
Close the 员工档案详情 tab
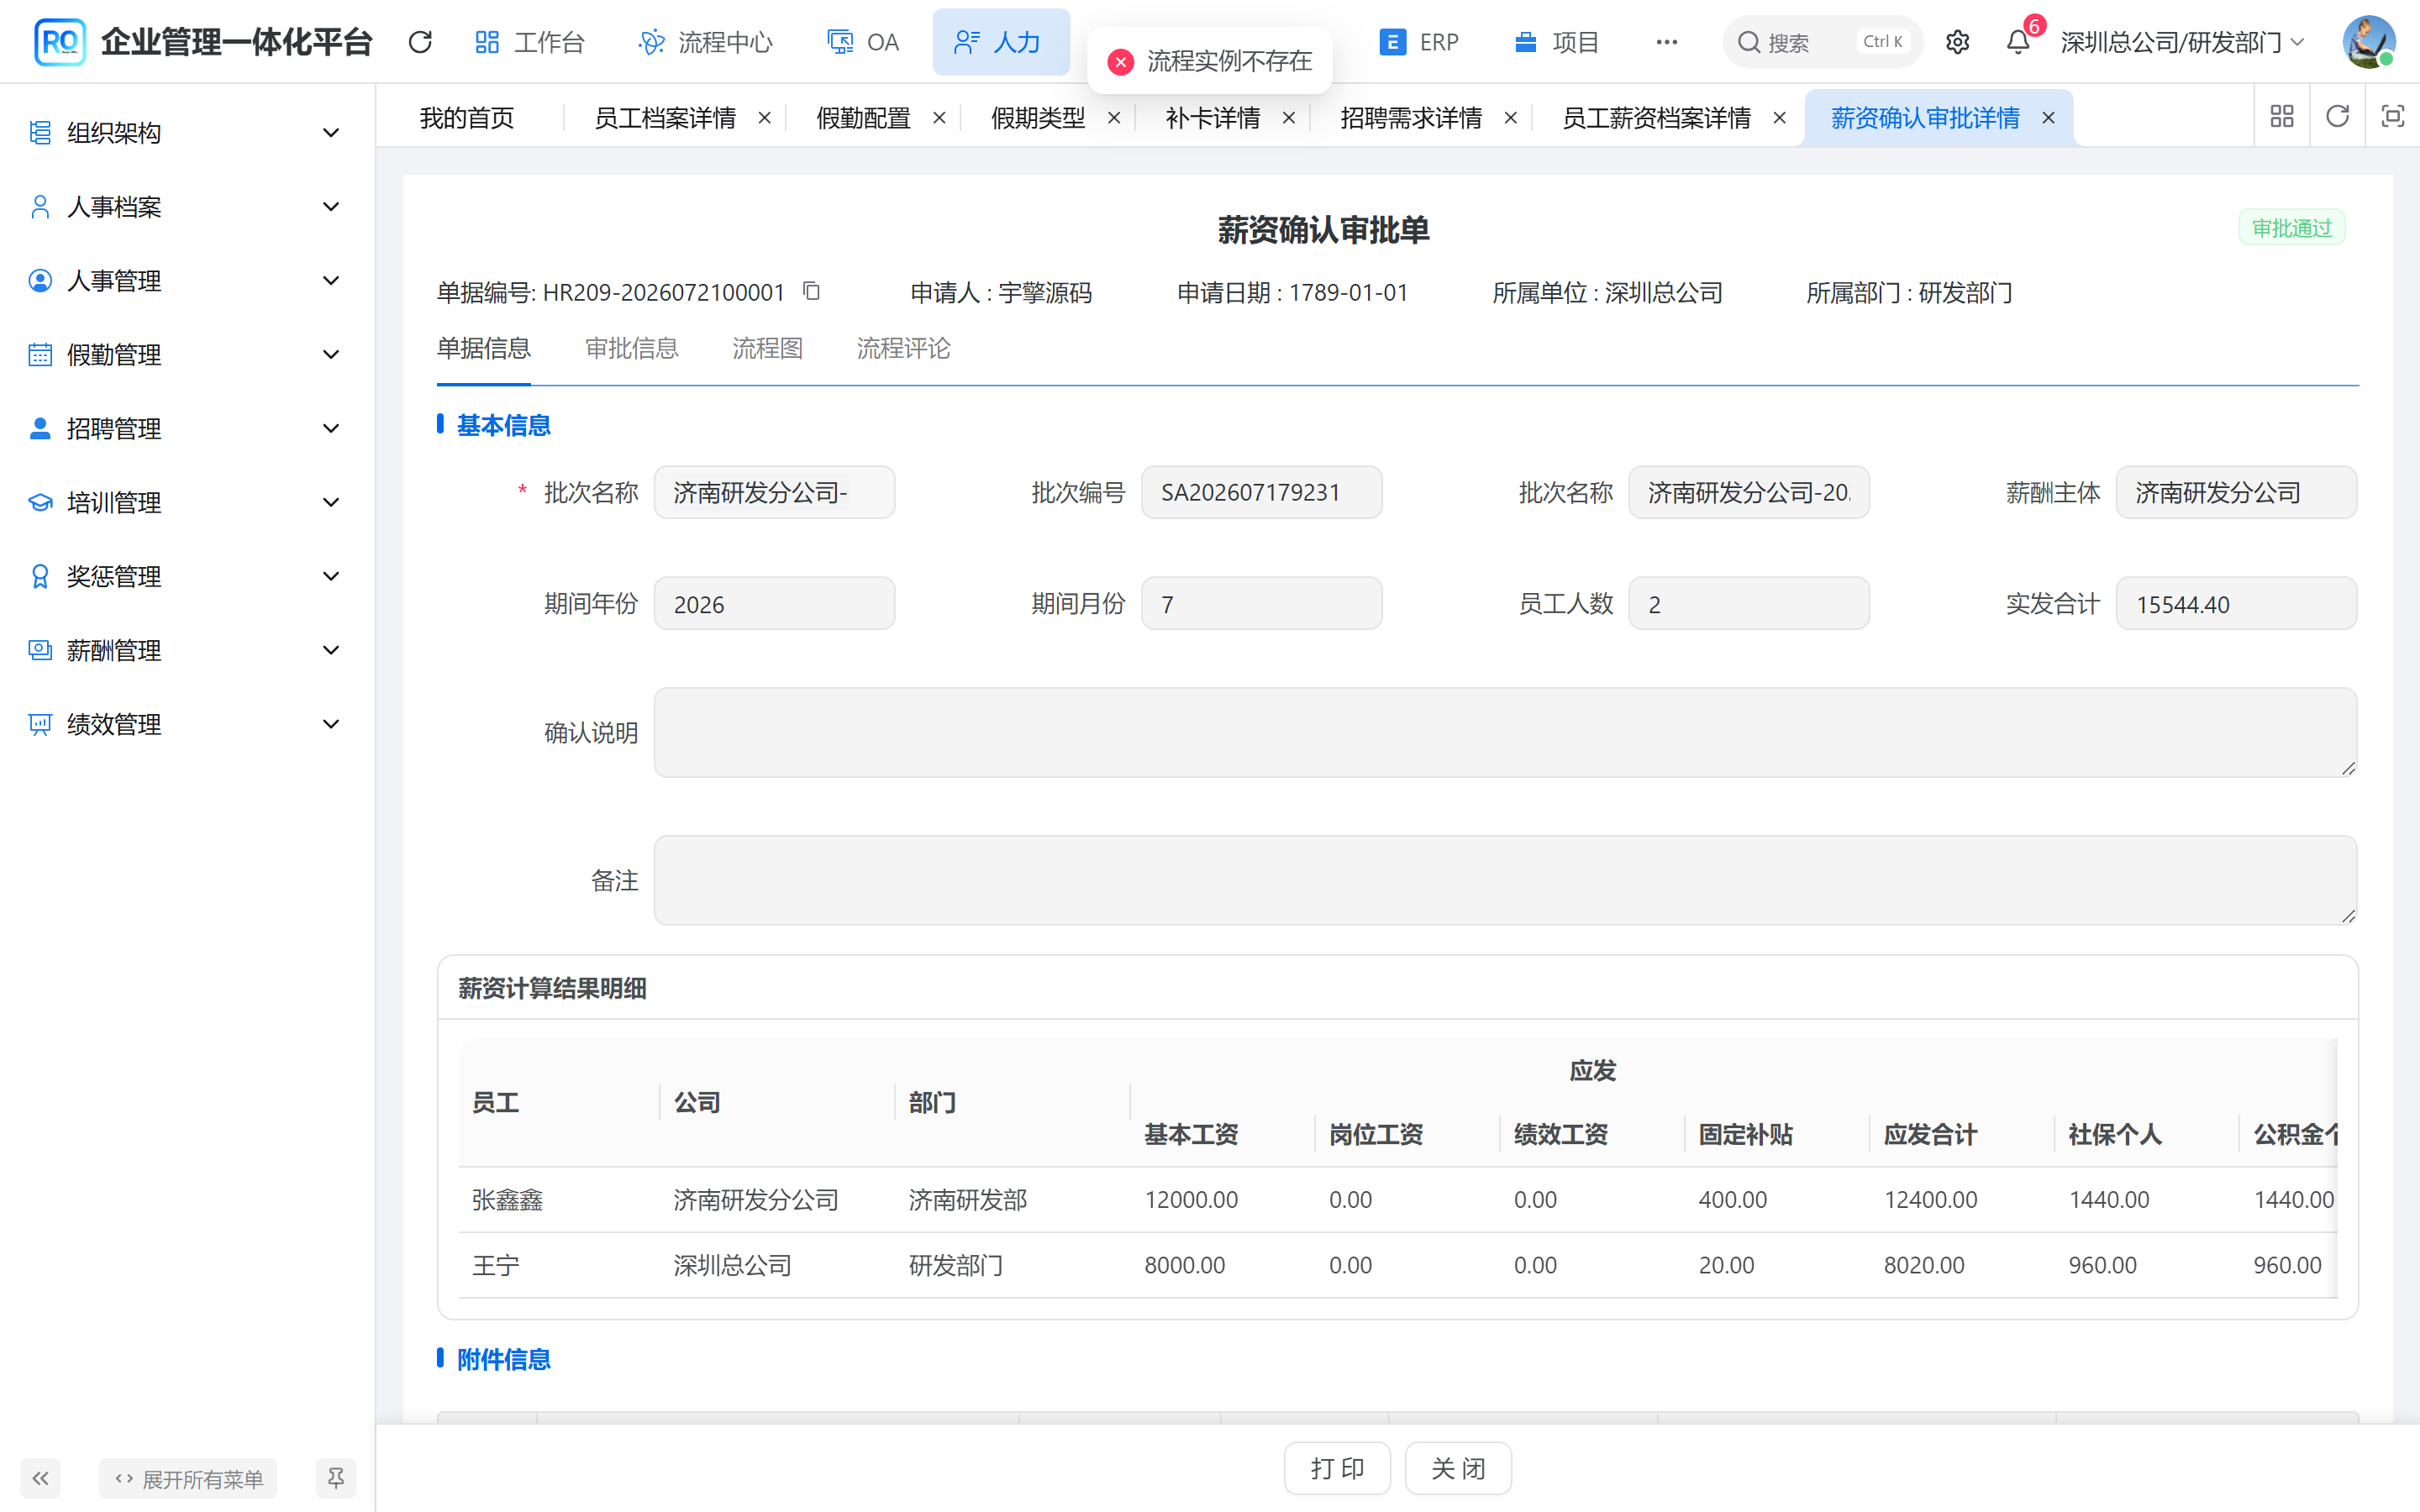click(764, 118)
